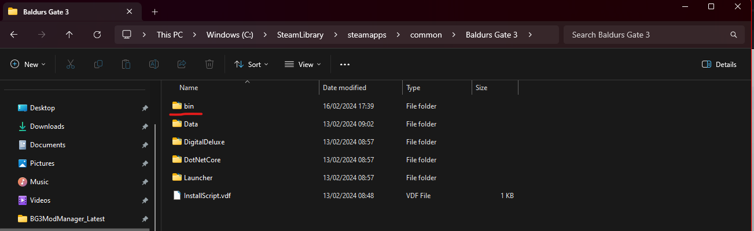Viewport: 754px width, 231px height.
Task: Toggle the Details pane
Action: pos(719,65)
